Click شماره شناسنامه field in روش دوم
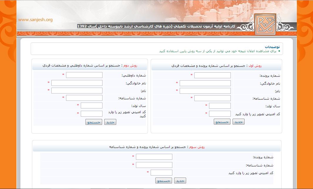This screenshot has width=313, height=189. (84, 98)
